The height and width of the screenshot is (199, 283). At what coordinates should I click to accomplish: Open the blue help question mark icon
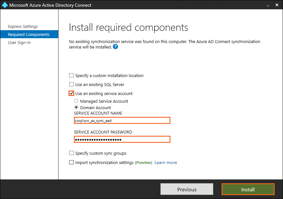pyautogui.click(x=115, y=47)
